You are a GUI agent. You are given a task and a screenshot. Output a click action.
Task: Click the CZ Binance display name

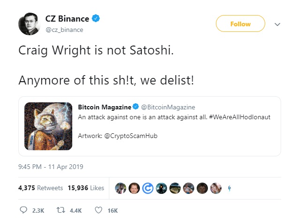(x=67, y=19)
